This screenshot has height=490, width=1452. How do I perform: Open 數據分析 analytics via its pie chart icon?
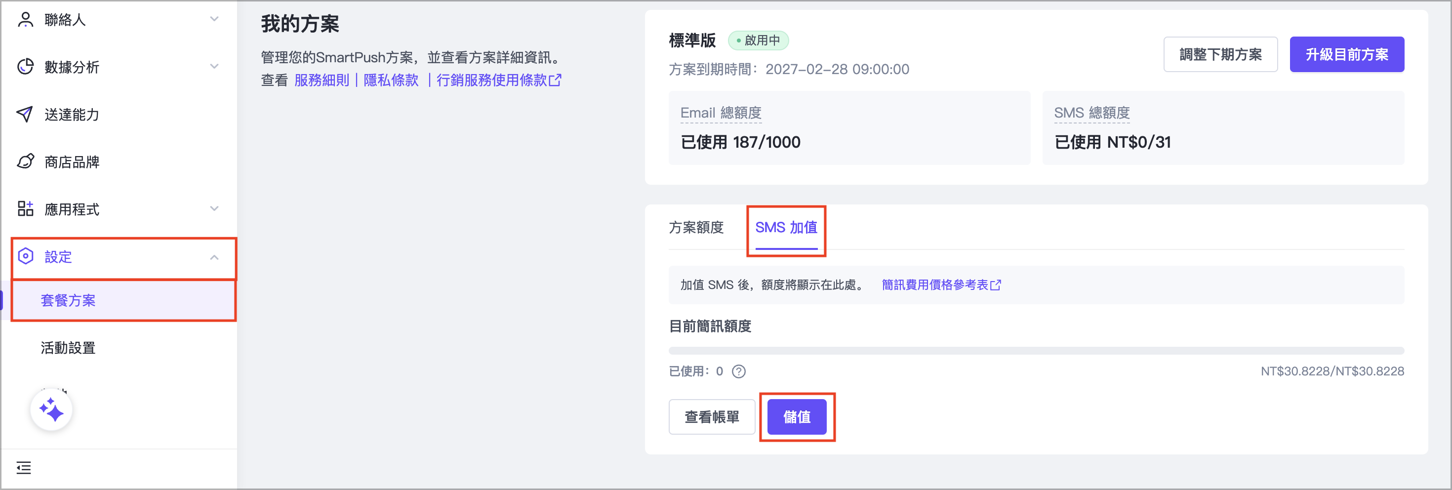coord(25,67)
